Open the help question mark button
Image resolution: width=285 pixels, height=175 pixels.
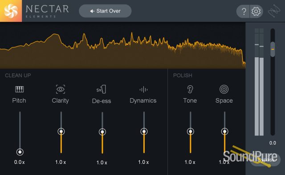pos(243,11)
